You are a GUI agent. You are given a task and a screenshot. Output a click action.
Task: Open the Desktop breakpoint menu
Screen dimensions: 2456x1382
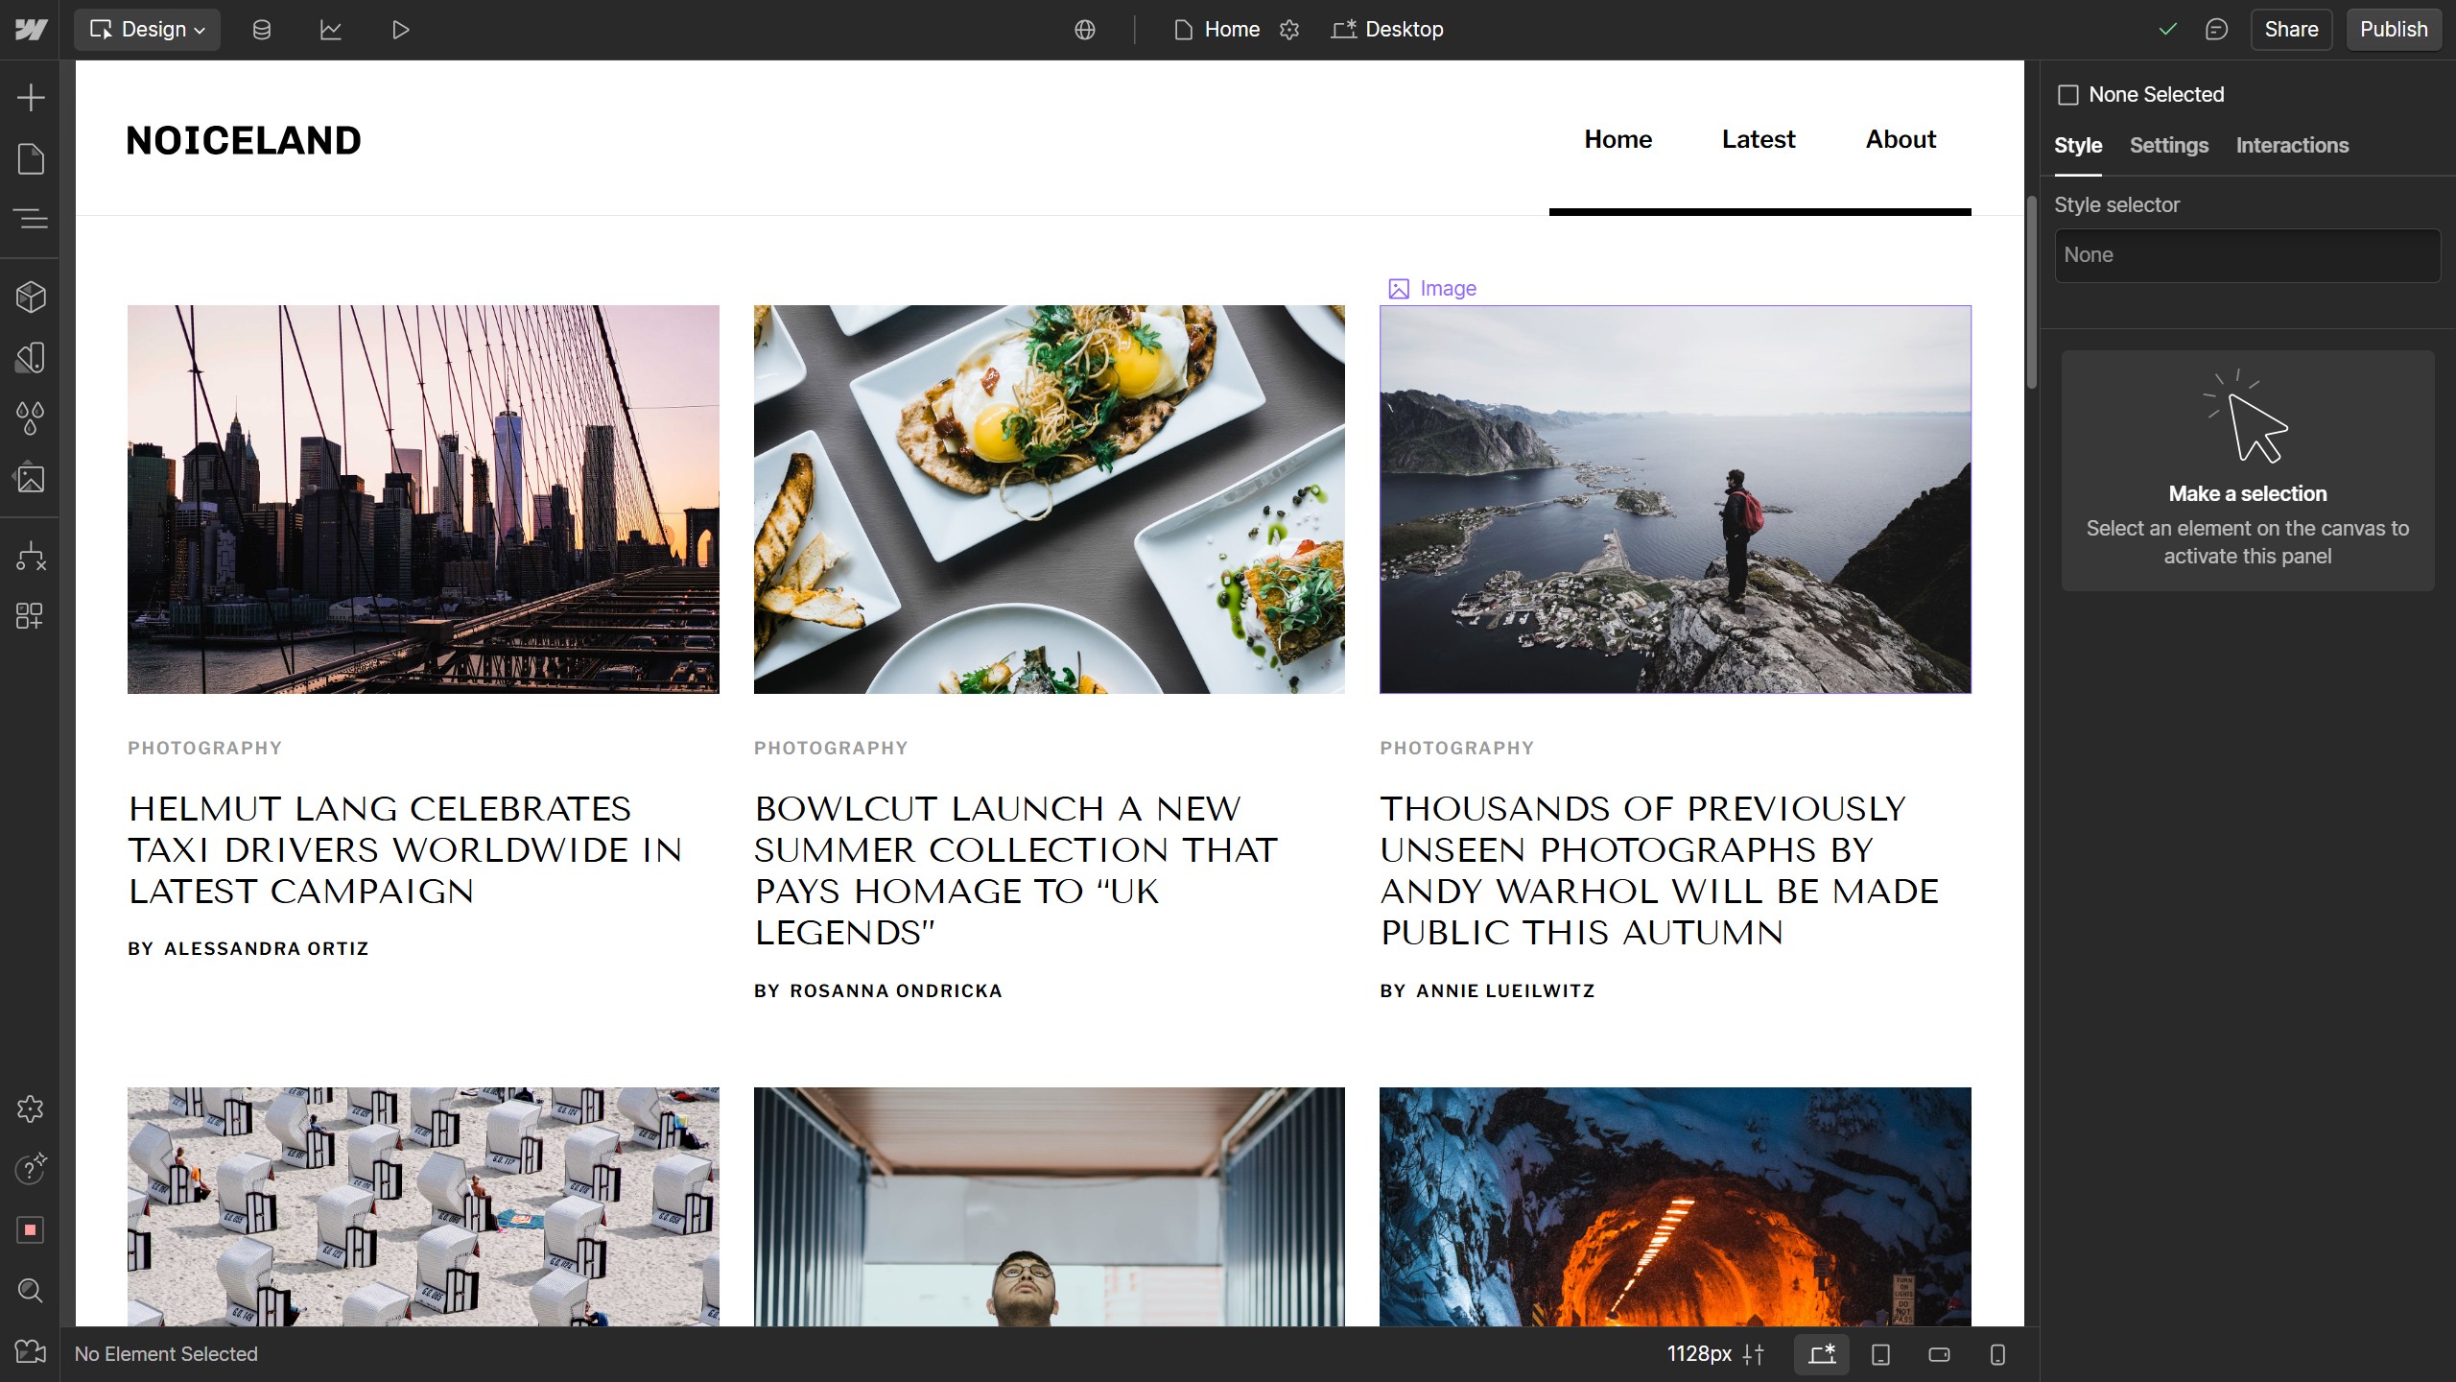click(x=1387, y=30)
